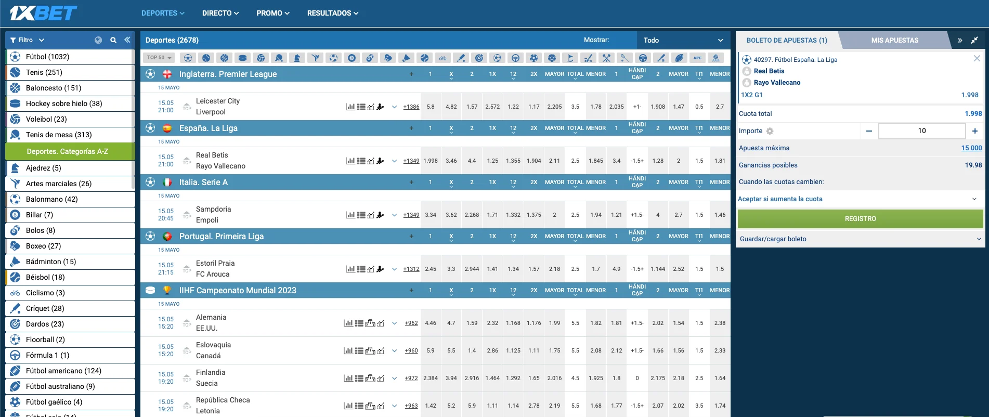989x417 pixels.
Task: Select the boxing glove toolbar icon
Action: pos(388,58)
